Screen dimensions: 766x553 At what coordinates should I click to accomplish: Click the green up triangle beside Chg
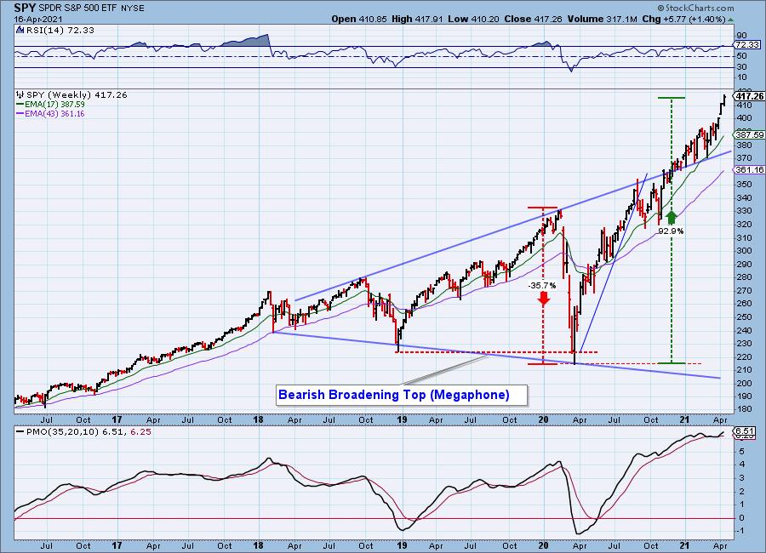click(731, 20)
